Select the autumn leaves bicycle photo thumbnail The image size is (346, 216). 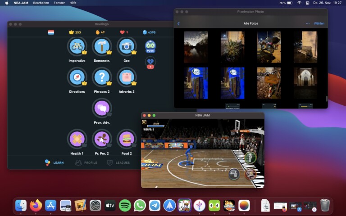click(269, 83)
